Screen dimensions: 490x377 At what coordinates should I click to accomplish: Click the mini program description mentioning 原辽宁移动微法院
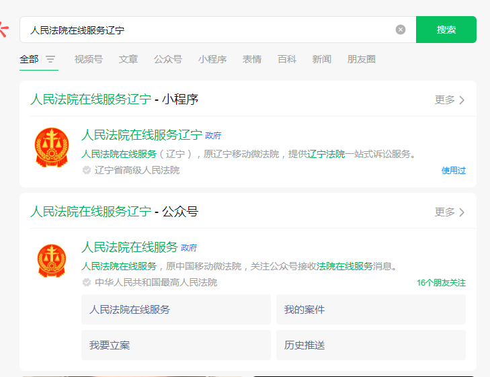(249, 154)
